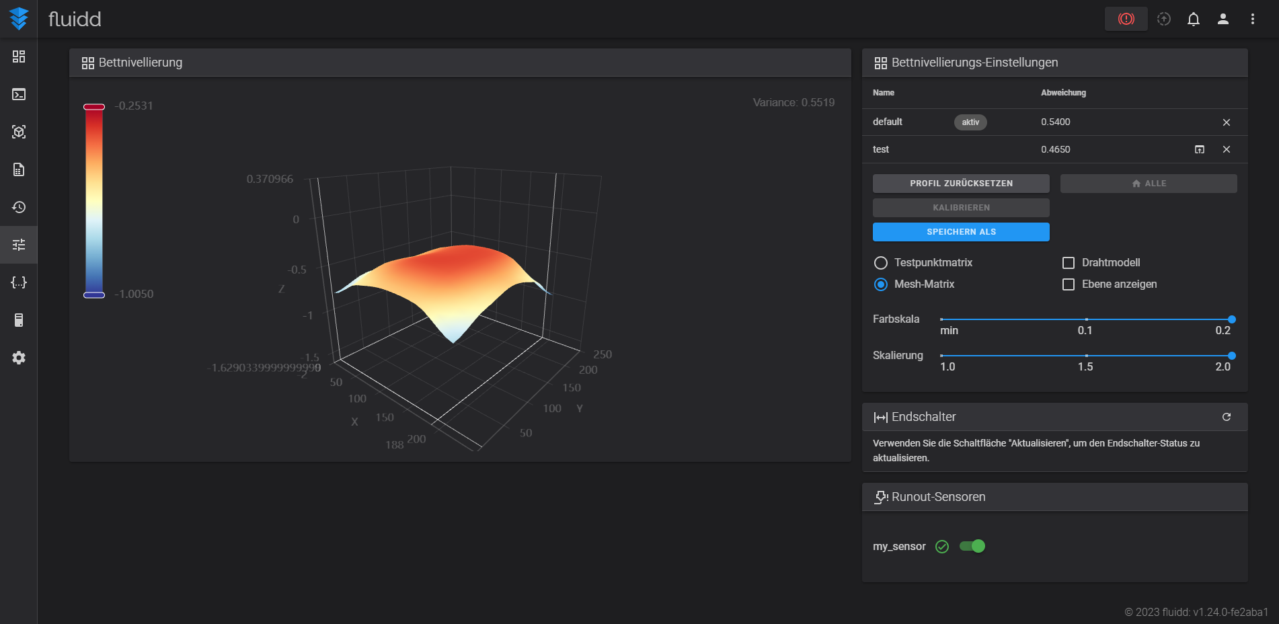This screenshot has height=624, width=1279.
Task: Open the Configuration braces sidebar icon
Action: click(x=19, y=282)
